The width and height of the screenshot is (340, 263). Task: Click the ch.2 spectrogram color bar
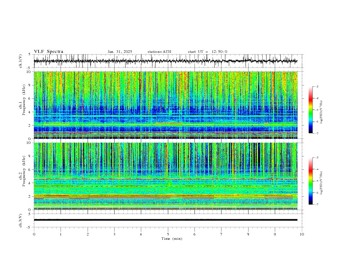coord(311,181)
